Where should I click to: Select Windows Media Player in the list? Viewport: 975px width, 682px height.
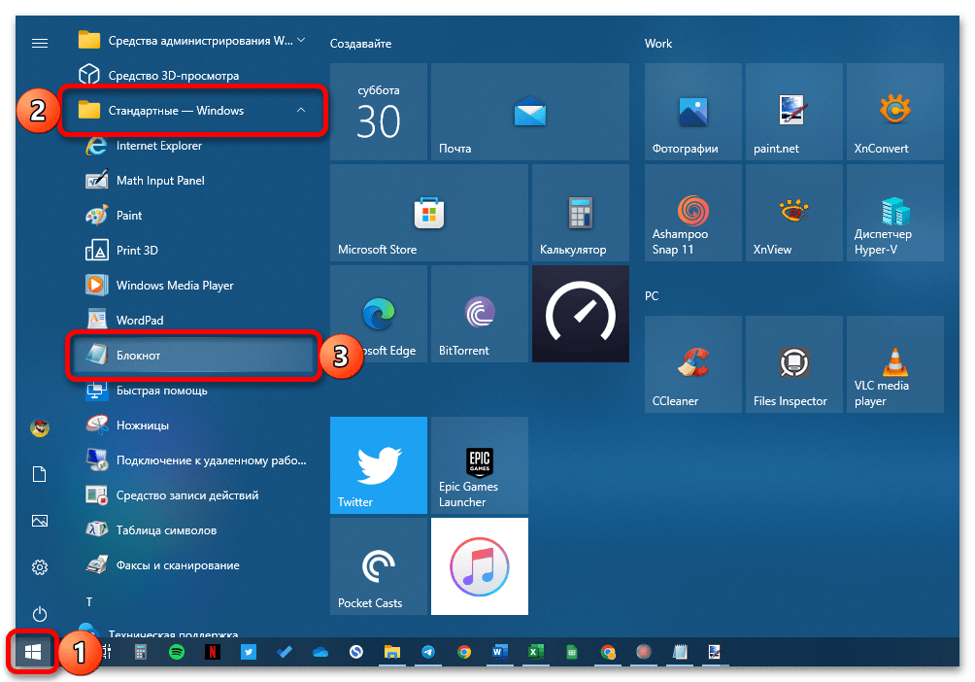175,286
